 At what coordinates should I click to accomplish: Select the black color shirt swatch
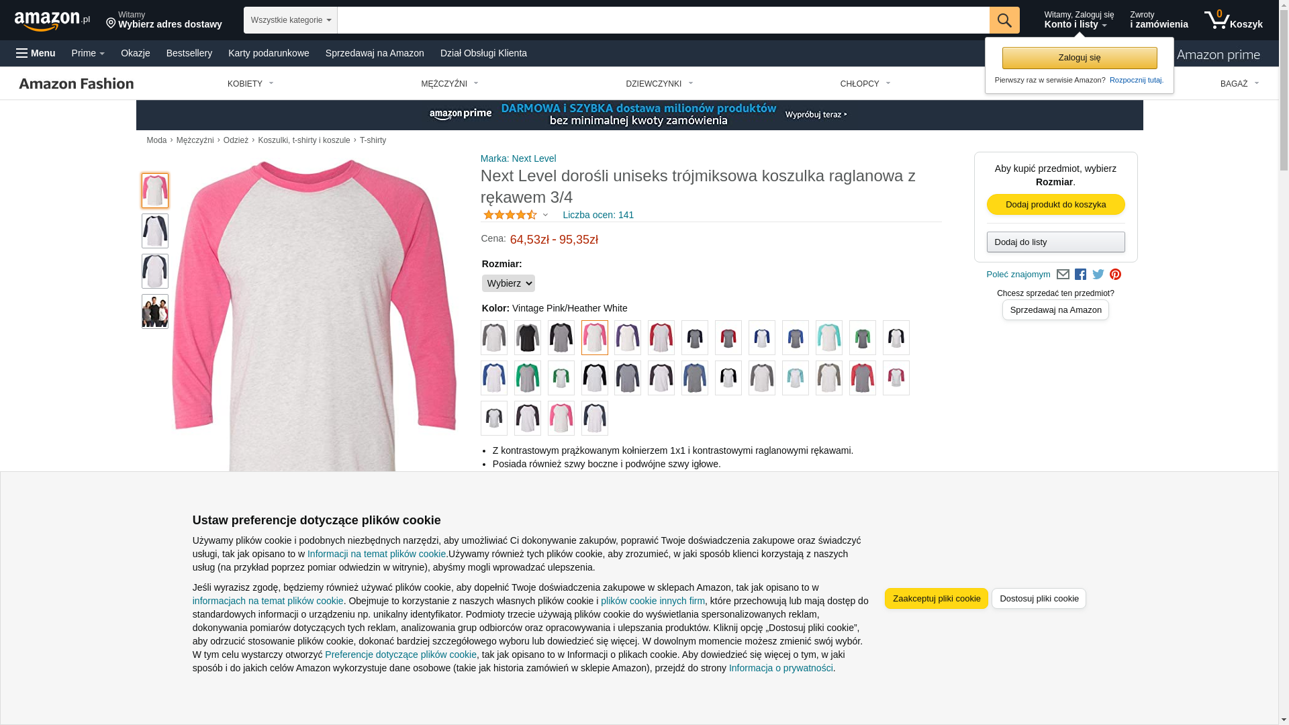click(528, 338)
